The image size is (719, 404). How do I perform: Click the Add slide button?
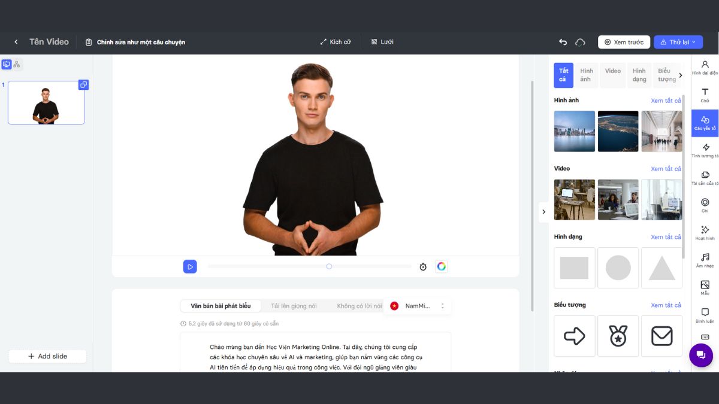pyautogui.click(x=47, y=356)
